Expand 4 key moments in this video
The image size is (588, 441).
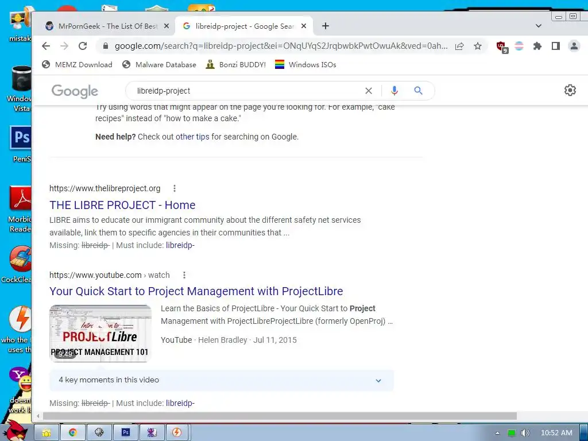point(222,380)
